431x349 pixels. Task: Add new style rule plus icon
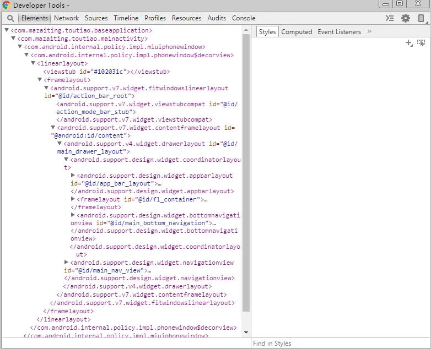pyautogui.click(x=409, y=42)
